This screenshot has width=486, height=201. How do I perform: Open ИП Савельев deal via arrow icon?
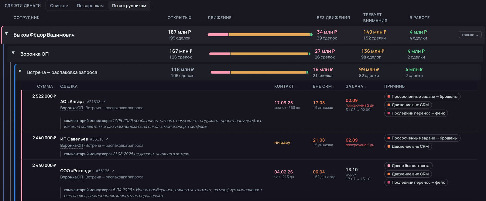tap(107, 139)
